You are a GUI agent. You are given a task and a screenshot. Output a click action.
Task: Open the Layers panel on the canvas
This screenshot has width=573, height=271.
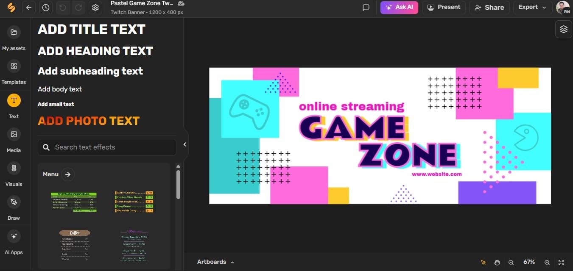563,29
